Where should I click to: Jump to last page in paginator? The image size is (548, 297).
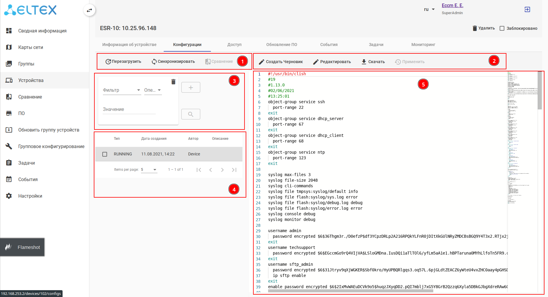[x=234, y=170]
